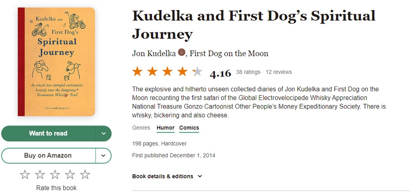Open the Humor genre link

[x=166, y=128]
